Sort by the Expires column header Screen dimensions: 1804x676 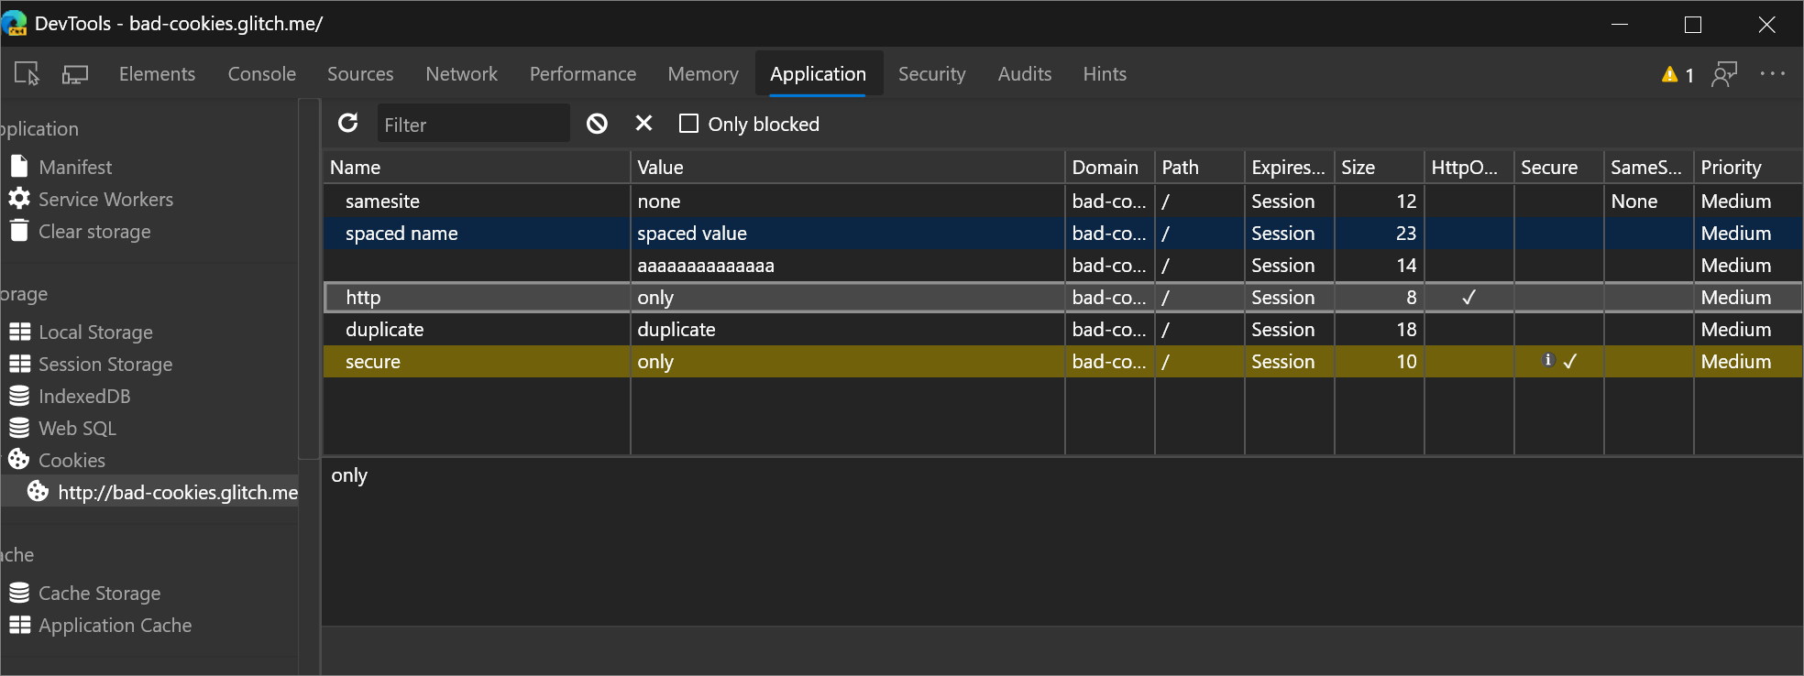tap(1289, 167)
